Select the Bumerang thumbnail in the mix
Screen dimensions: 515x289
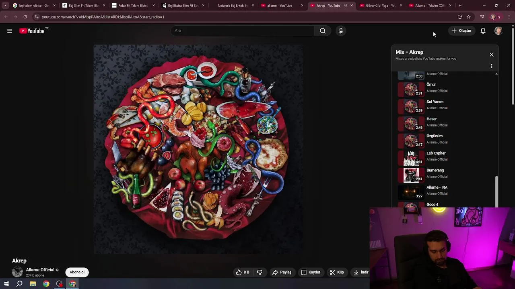point(411,175)
